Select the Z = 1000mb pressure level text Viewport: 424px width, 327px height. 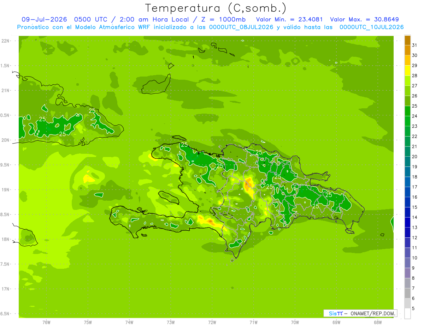click(223, 19)
